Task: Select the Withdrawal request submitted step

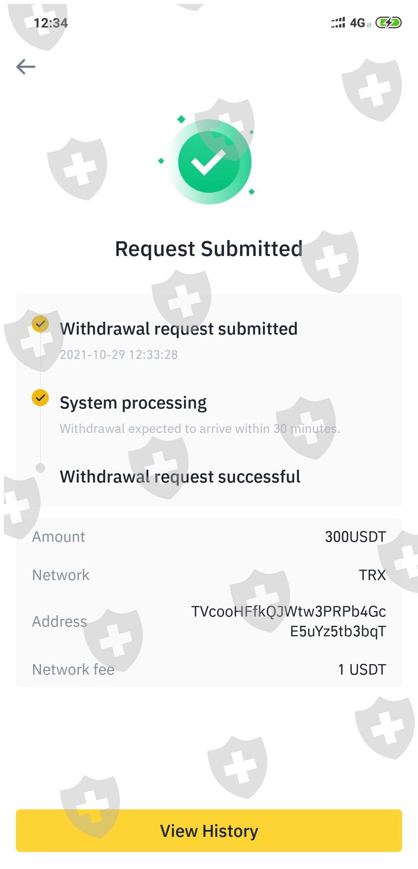Action: tap(179, 329)
